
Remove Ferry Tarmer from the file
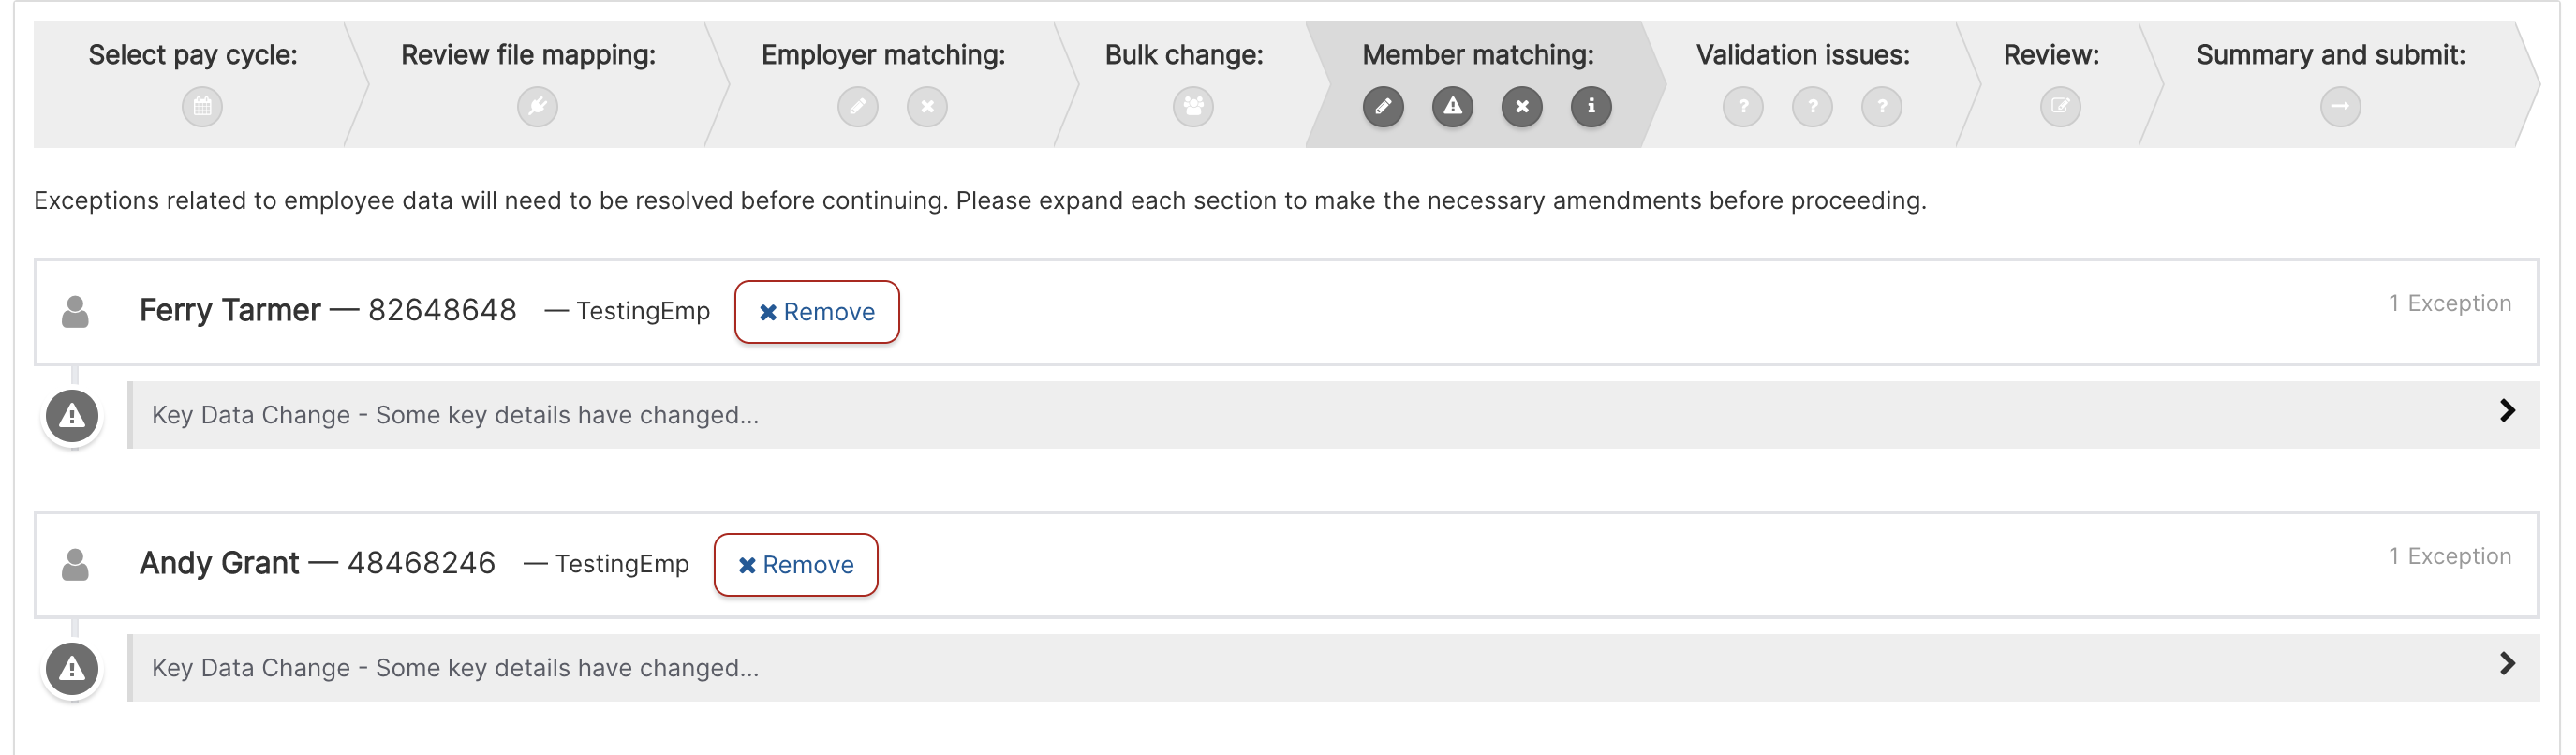pyautogui.click(x=817, y=312)
